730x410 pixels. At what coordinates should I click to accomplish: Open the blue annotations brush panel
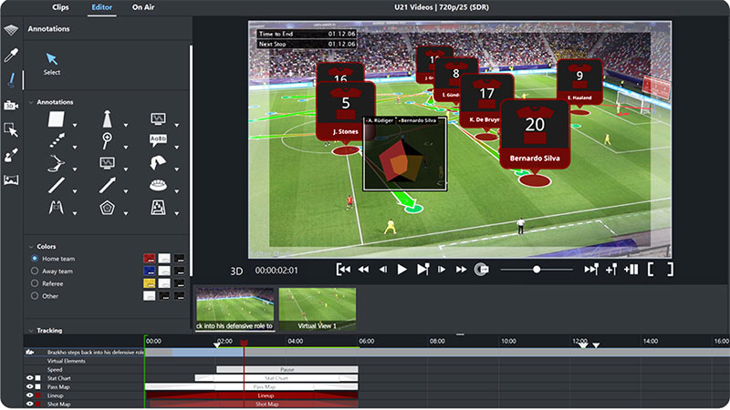(x=11, y=80)
